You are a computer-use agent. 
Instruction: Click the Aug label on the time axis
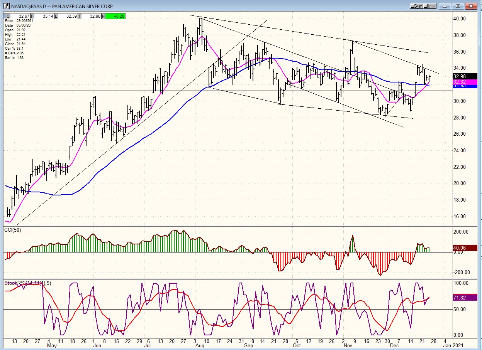coord(199,346)
